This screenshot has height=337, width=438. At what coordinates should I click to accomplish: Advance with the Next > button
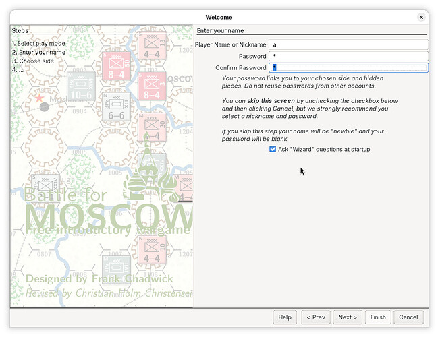click(x=348, y=317)
